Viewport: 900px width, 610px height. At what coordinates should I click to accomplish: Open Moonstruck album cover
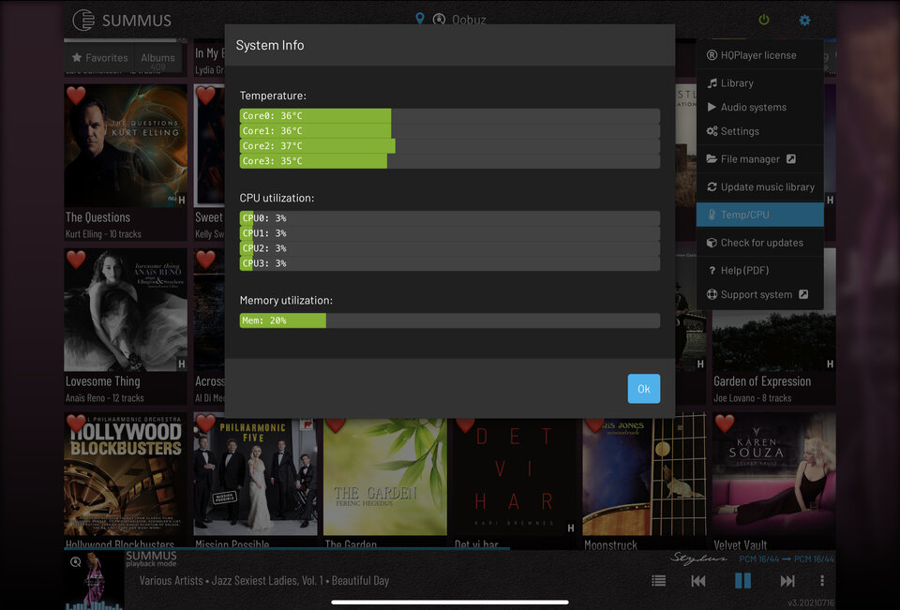[x=645, y=474]
